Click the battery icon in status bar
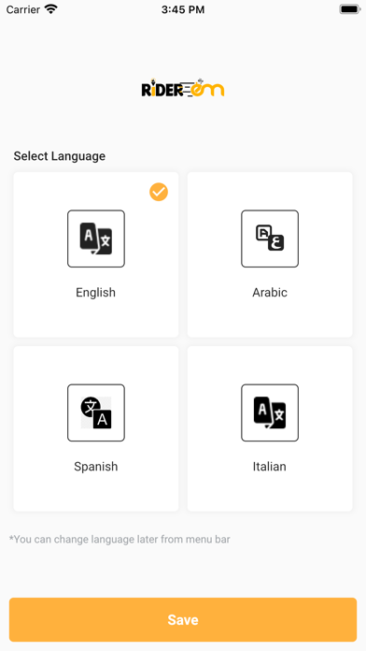The width and height of the screenshot is (366, 651). (349, 9)
